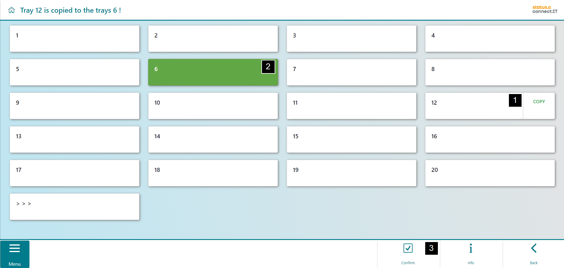Select tray 3 tile

coord(351,39)
